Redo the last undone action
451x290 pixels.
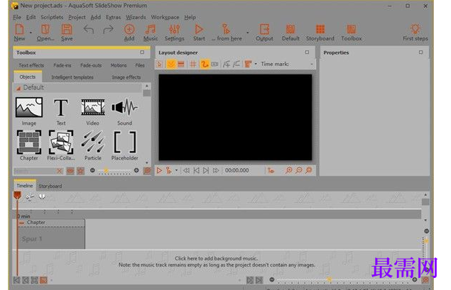(108, 29)
